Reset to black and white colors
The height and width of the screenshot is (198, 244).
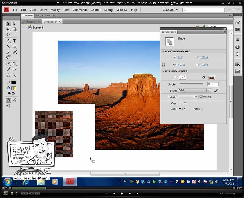coord(9,93)
